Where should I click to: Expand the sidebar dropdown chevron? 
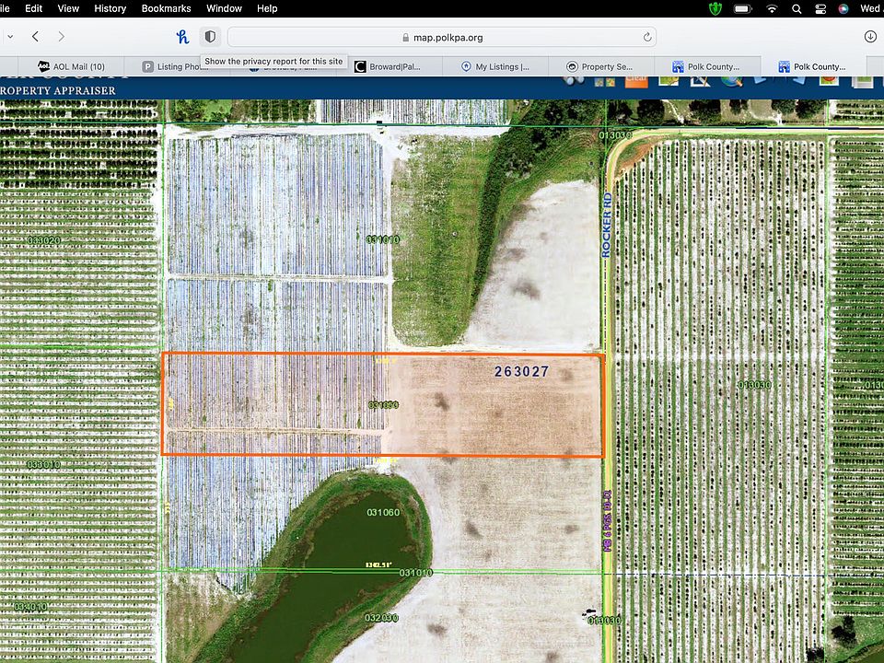pos(9,37)
